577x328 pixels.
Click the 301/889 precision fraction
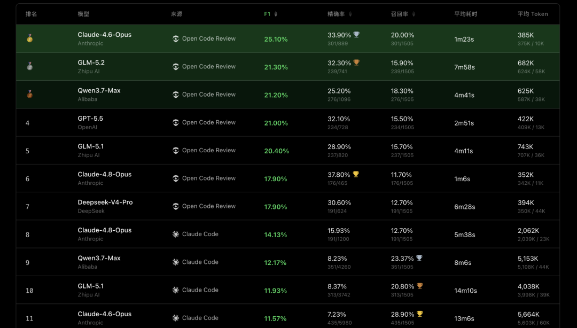click(338, 43)
